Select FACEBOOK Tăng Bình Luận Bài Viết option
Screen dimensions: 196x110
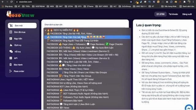[x=87, y=62]
